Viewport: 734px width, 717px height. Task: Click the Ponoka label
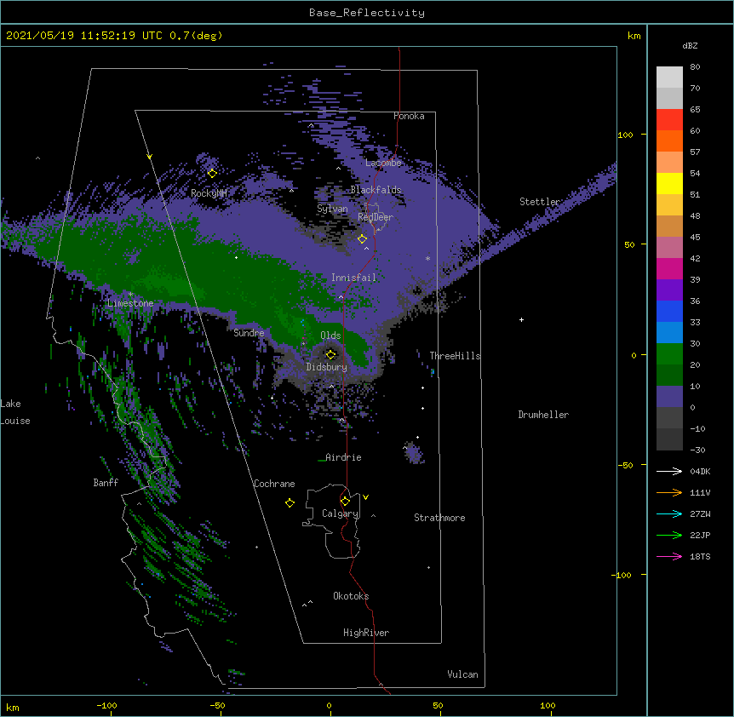pos(409,116)
